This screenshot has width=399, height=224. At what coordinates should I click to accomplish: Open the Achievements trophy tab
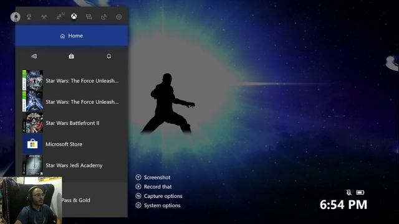(29, 17)
